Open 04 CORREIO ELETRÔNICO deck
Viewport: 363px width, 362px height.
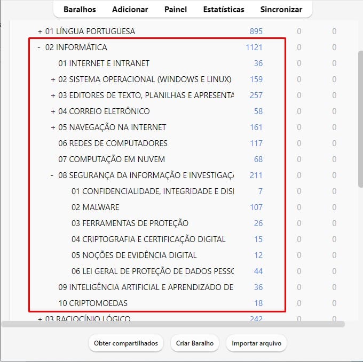pyautogui.click(x=104, y=111)
